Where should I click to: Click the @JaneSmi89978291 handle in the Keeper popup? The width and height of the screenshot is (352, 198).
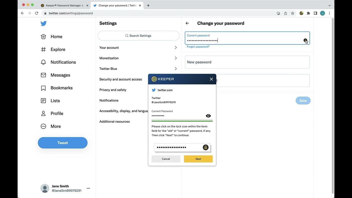coord(164,102)
